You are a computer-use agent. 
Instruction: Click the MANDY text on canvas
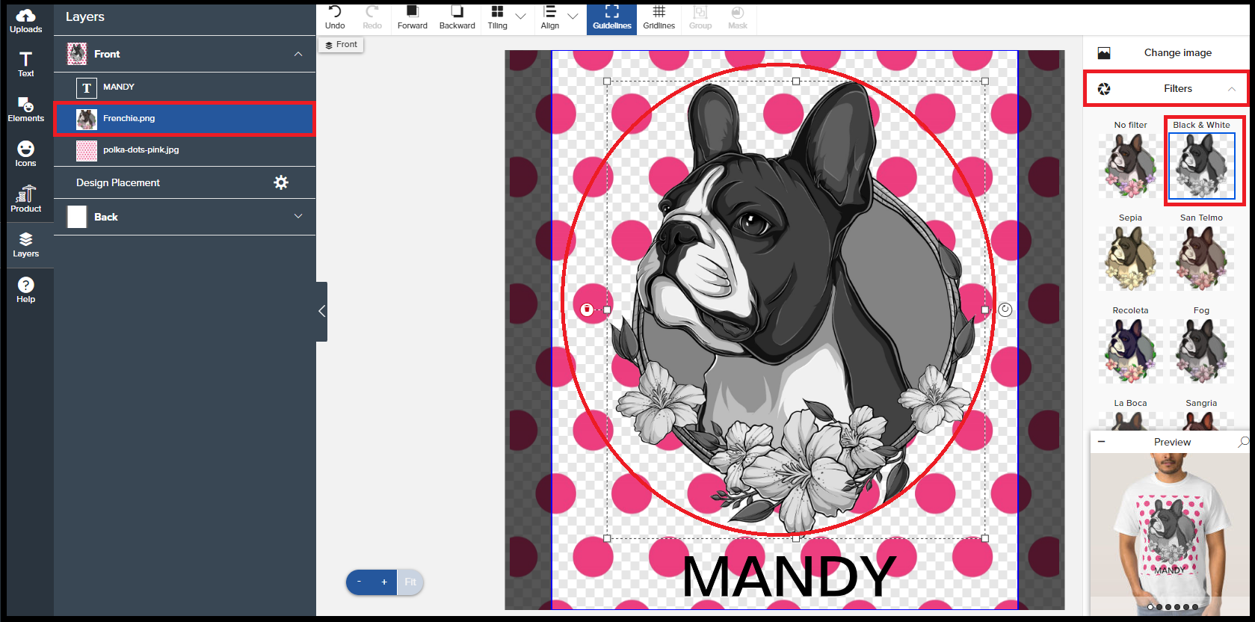789,576
